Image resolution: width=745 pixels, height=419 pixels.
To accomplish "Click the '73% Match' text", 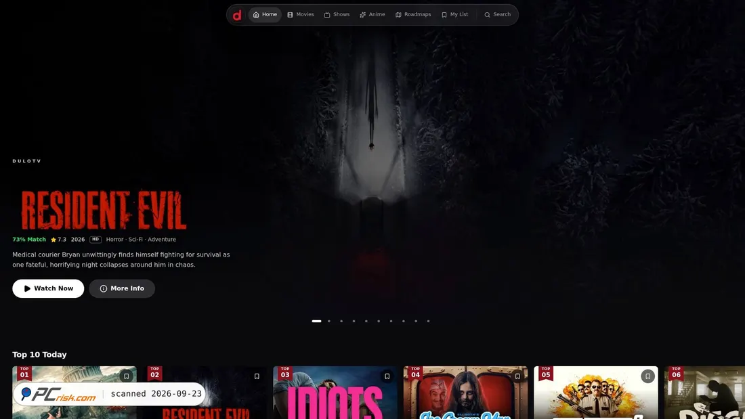I will [x=29, y=240].
